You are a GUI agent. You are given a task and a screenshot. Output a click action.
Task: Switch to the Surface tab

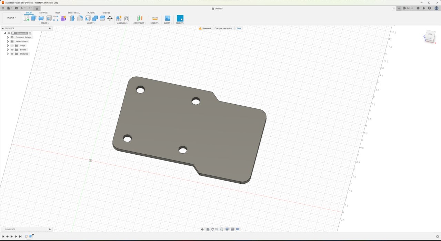click(43, 13)
